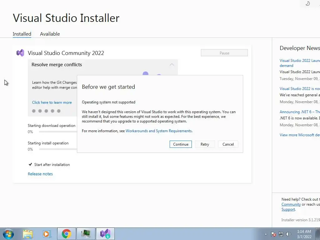
Task: Open Workarounds and System Requirements link
Action: 158,131
